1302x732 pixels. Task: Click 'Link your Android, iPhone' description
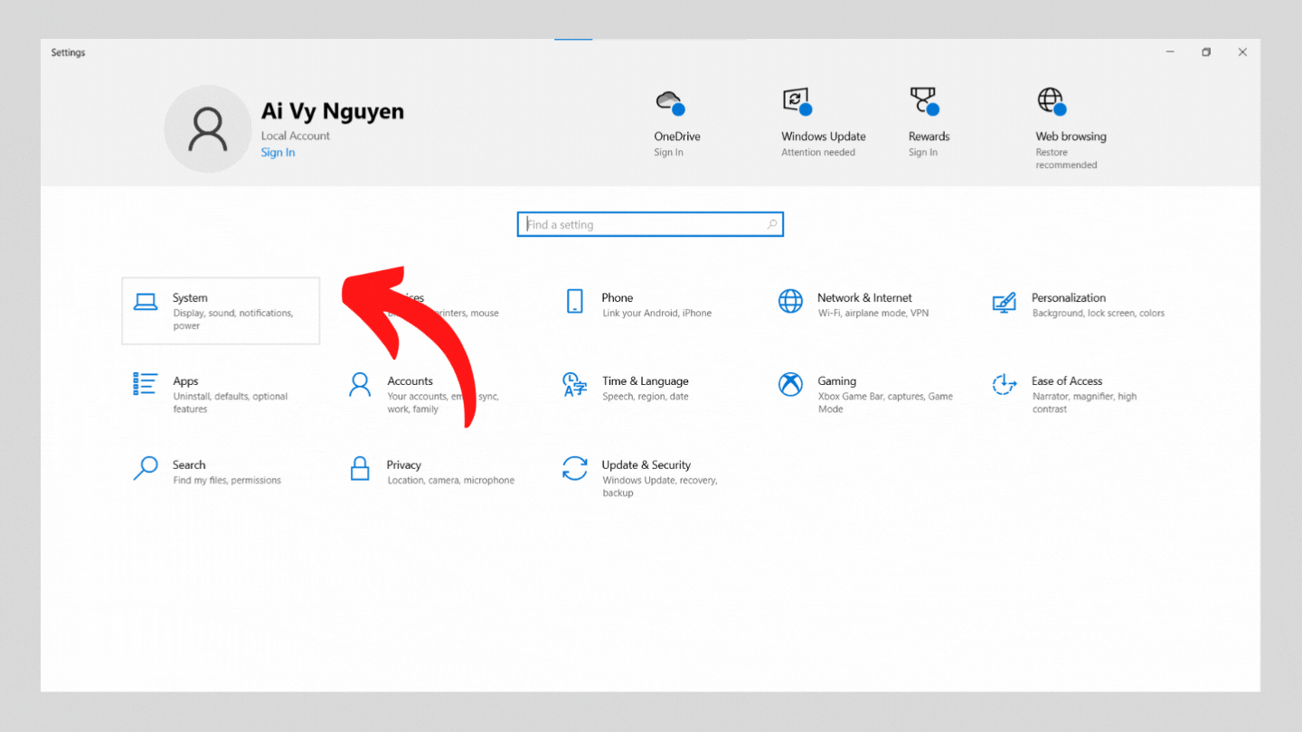(x=656, y=314)
